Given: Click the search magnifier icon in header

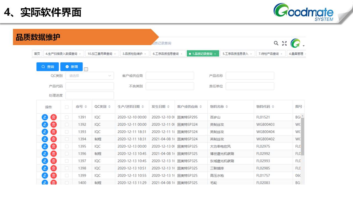Looking at the screenshot, I should [x=276, y=43].
